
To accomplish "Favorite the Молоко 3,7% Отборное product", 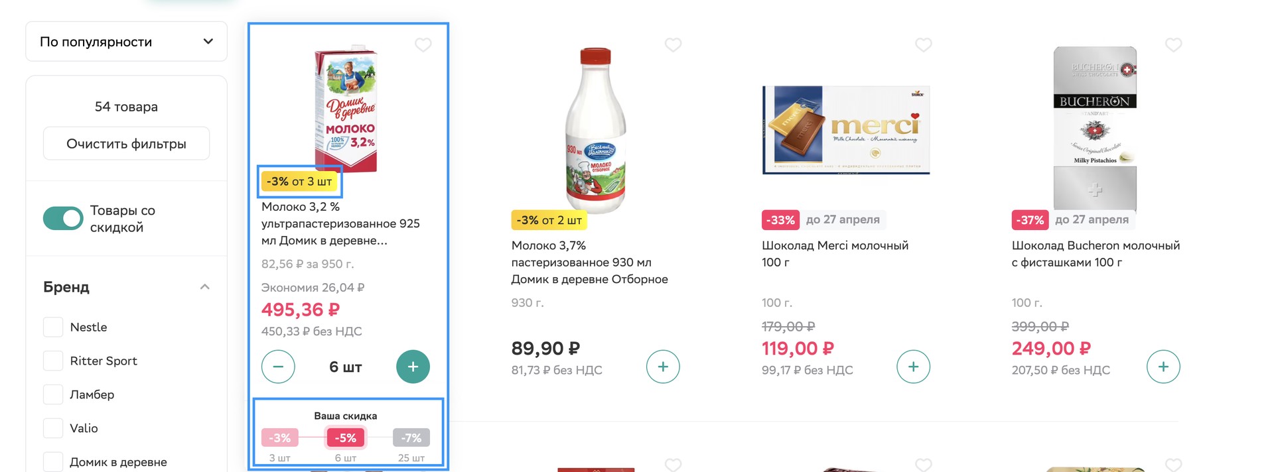I will (673, 45).
